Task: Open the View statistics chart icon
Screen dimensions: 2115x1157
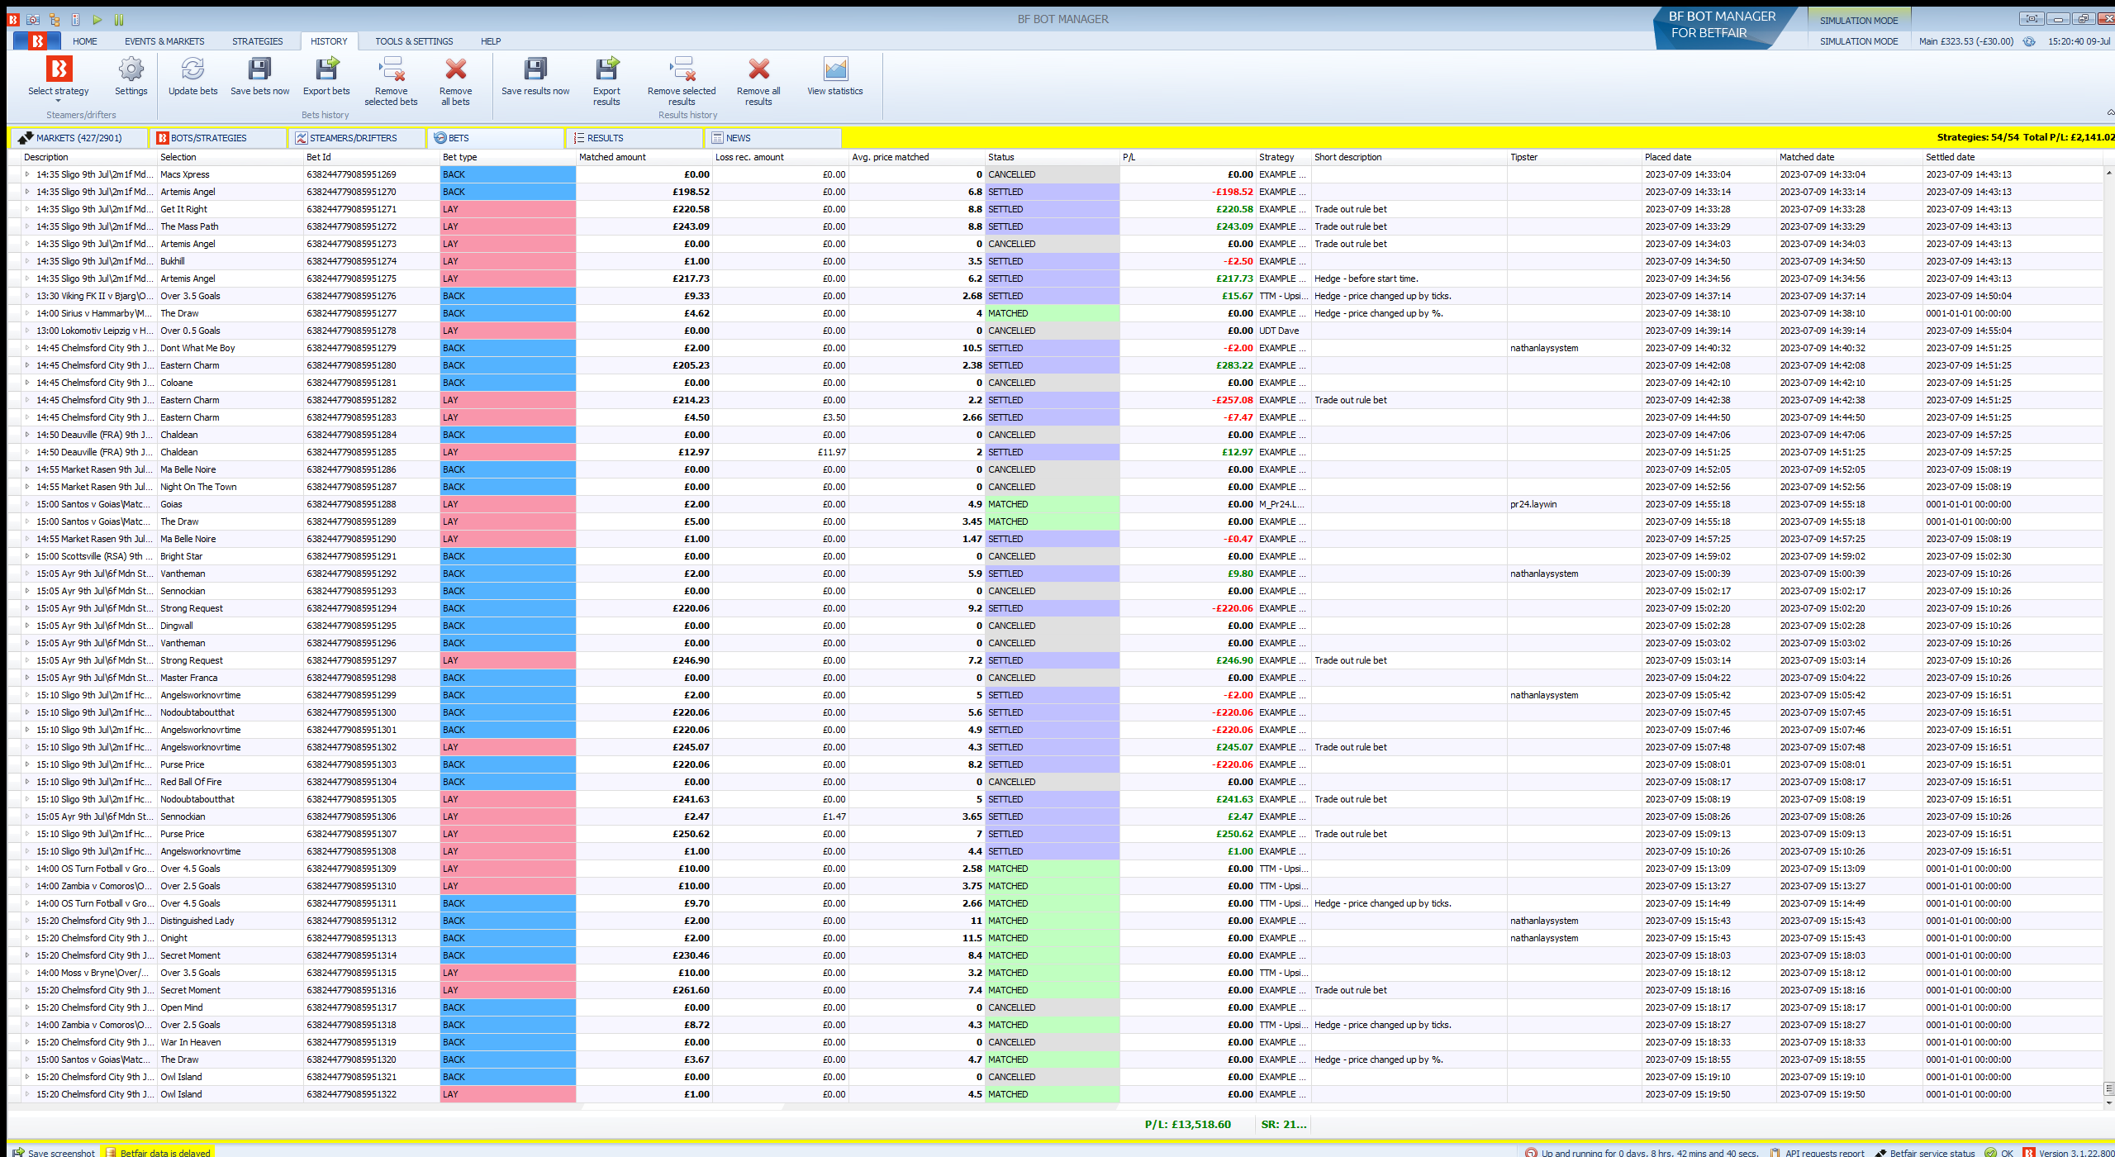Action: (x=835, y=69)
